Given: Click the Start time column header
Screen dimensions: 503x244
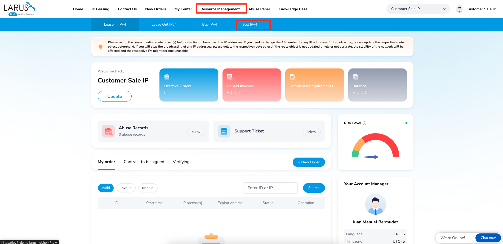Looking at the screenshot, I should tap(154, 203).
